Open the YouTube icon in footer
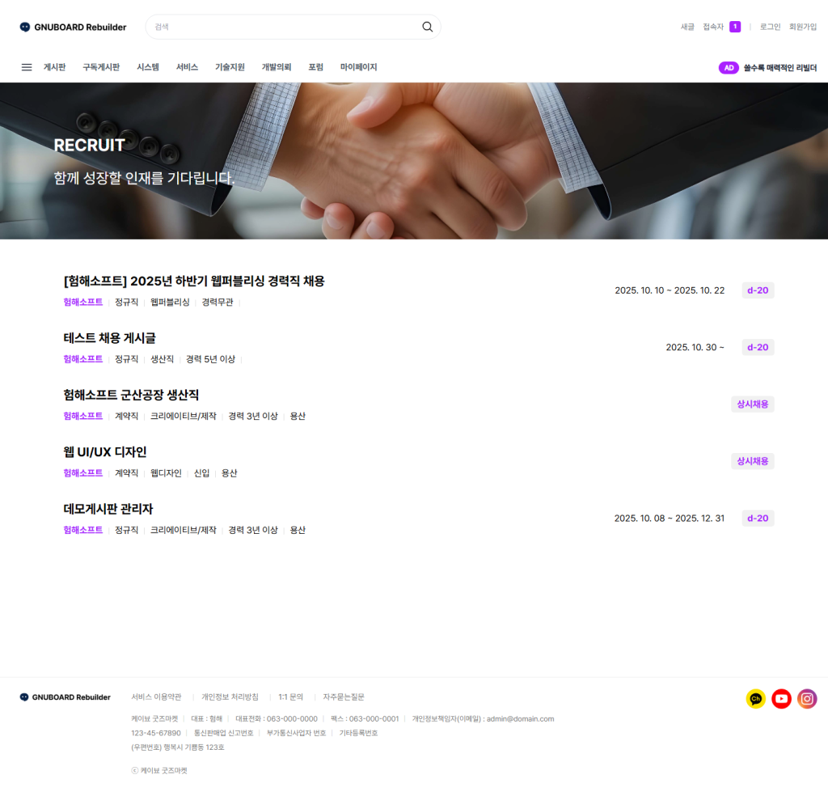Screen dimensions: 828x796 pos(782,699)
